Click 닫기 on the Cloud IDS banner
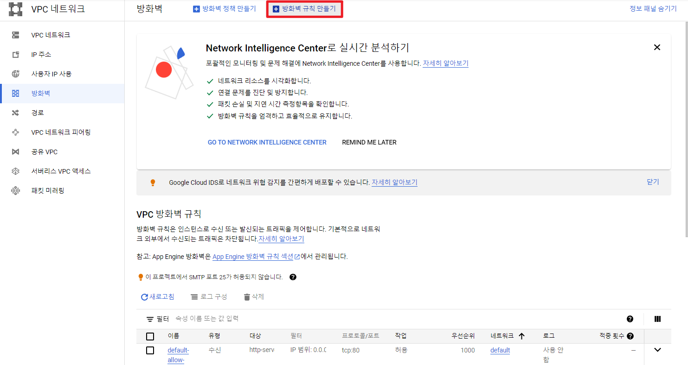 click(653, 182)
